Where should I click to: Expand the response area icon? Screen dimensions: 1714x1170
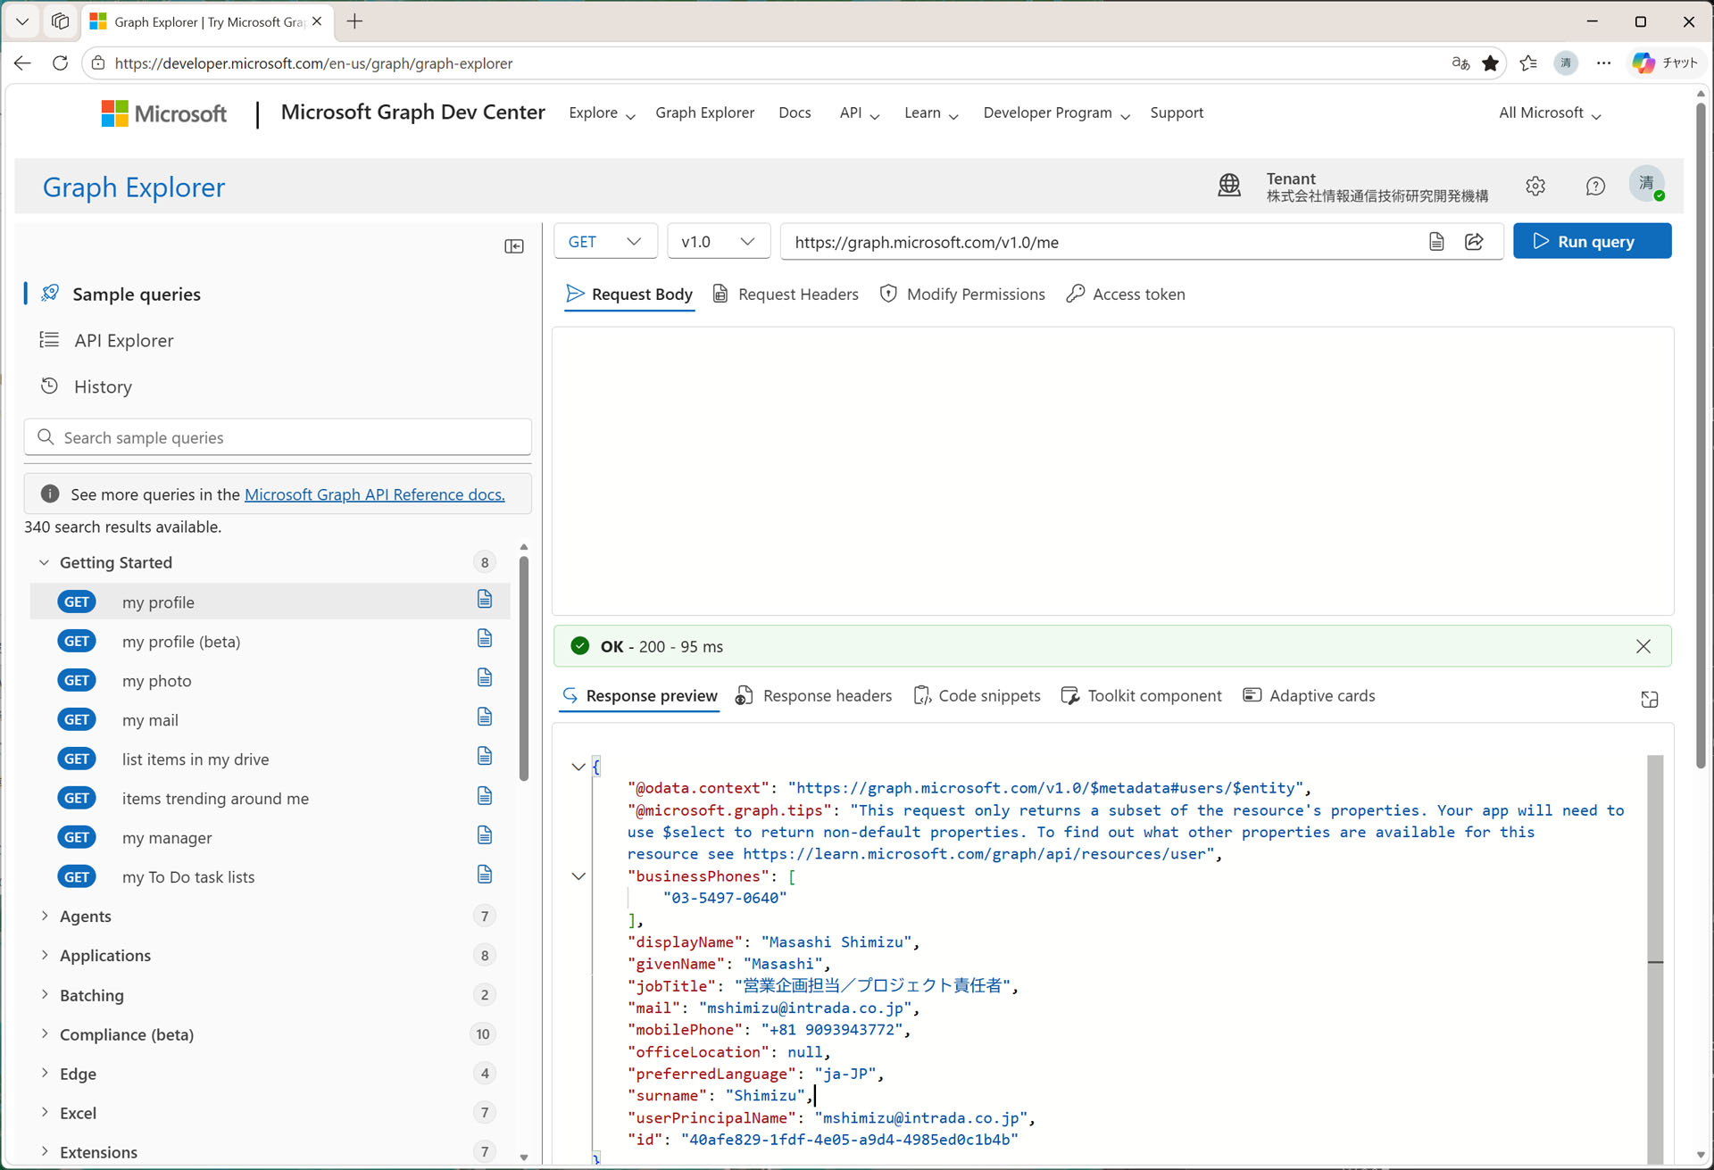1650,700
